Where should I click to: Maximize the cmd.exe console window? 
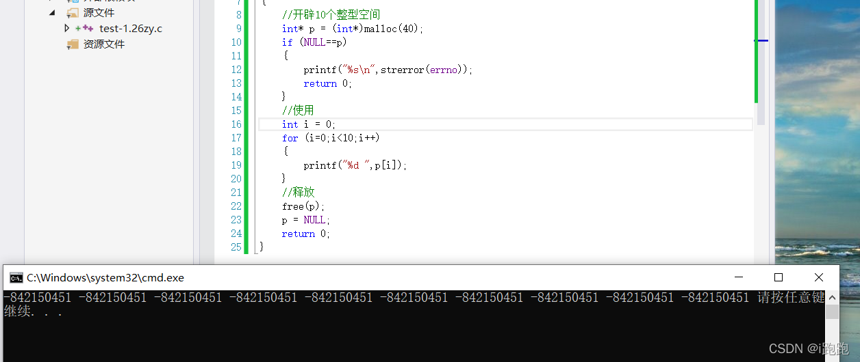[x=779, y=277]
